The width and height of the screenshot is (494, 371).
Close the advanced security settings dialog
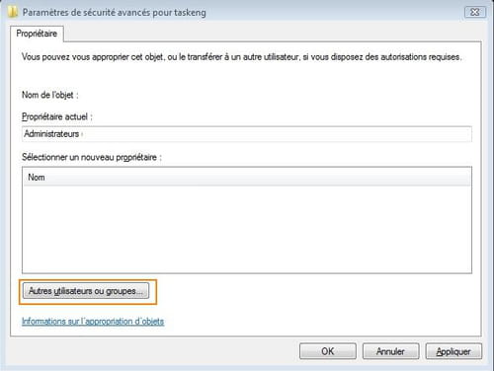[475, 12]
